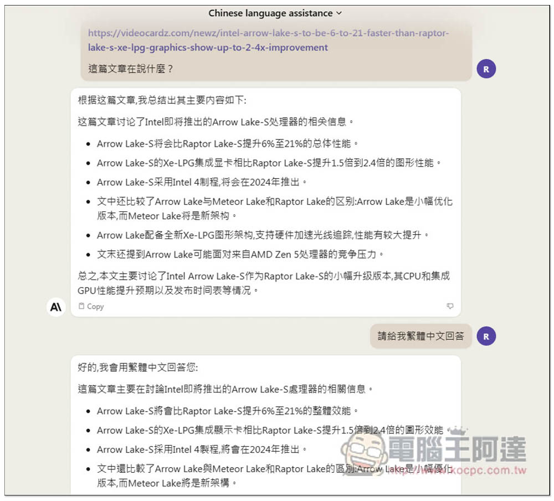Click the bullet mentioning 採用Intel 4製程

coord(202,449)
